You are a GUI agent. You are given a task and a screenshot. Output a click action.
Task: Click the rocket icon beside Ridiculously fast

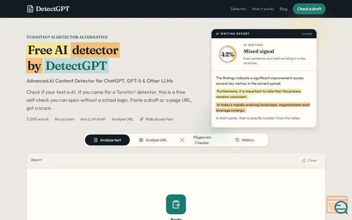tap(142, 119)
